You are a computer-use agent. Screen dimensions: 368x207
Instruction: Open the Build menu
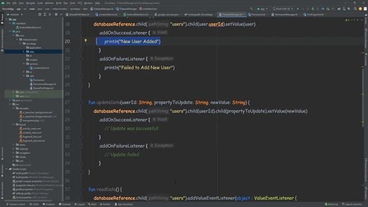click(59, 3)
